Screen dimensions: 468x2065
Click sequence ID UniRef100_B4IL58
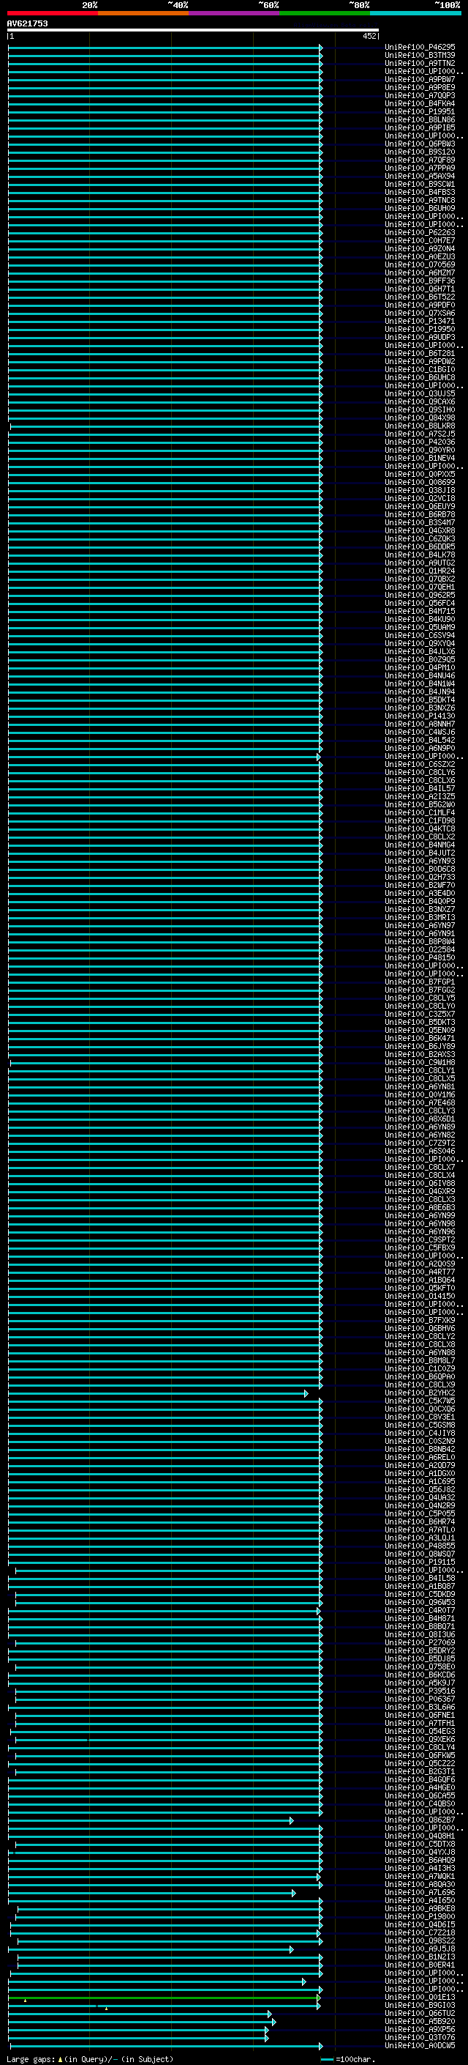[420, 1578]
